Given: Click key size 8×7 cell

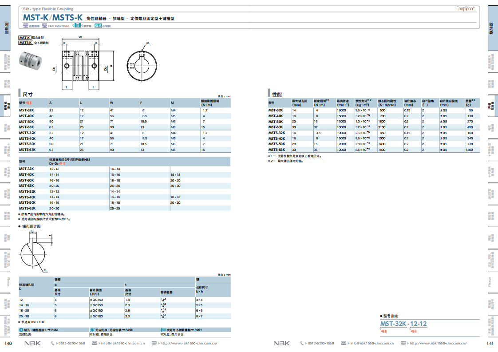Looking at the screenshot, I should (x=199, y=316).
